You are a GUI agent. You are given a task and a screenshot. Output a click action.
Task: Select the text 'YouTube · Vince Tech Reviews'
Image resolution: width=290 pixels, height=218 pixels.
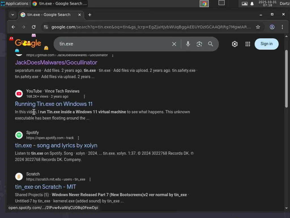coord(53,91)
